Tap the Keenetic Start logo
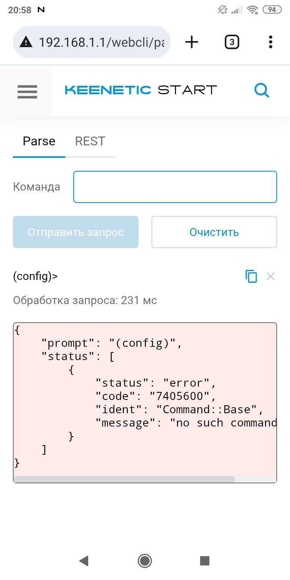 point(141,90)
